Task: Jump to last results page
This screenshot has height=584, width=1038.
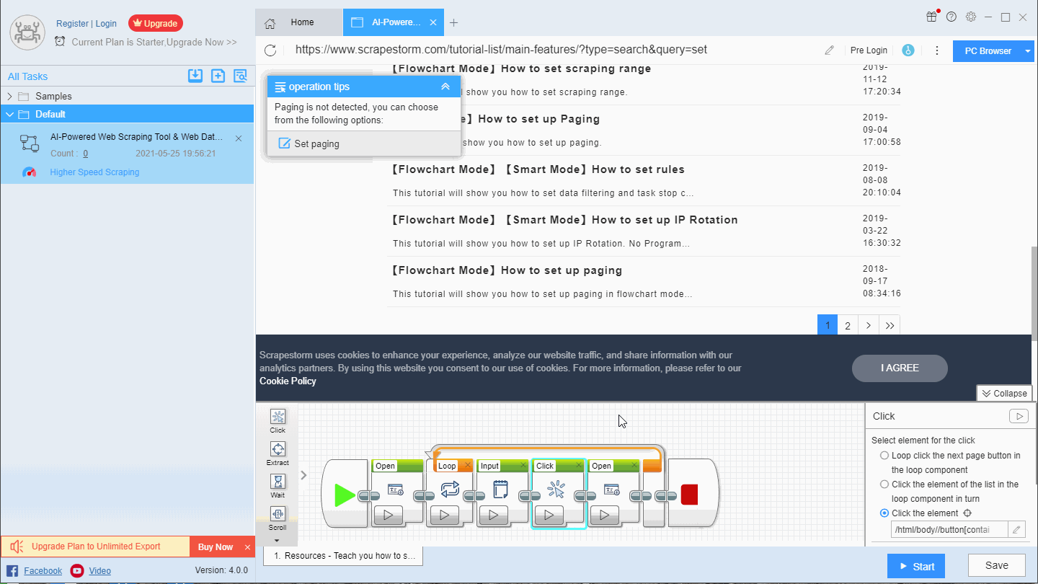Action: [x=890, y=325]
